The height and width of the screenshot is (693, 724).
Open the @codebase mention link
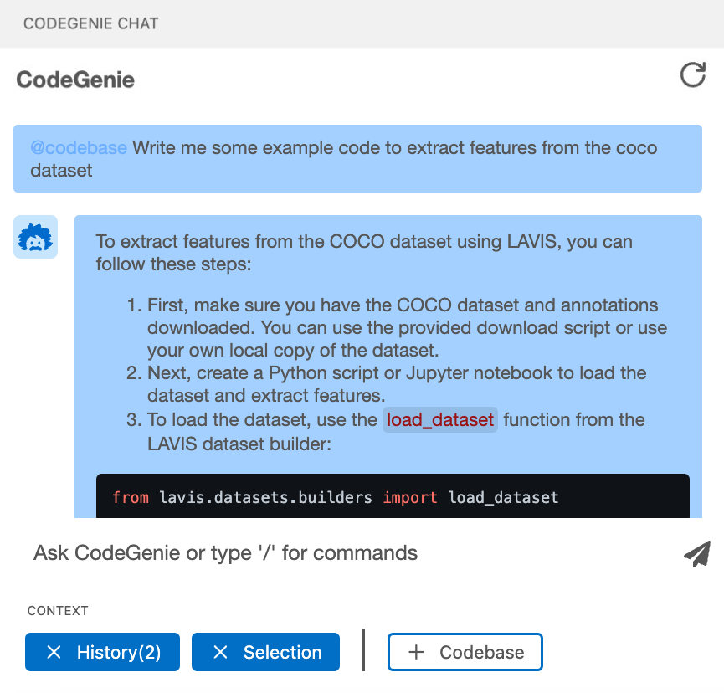pos(79,147)
